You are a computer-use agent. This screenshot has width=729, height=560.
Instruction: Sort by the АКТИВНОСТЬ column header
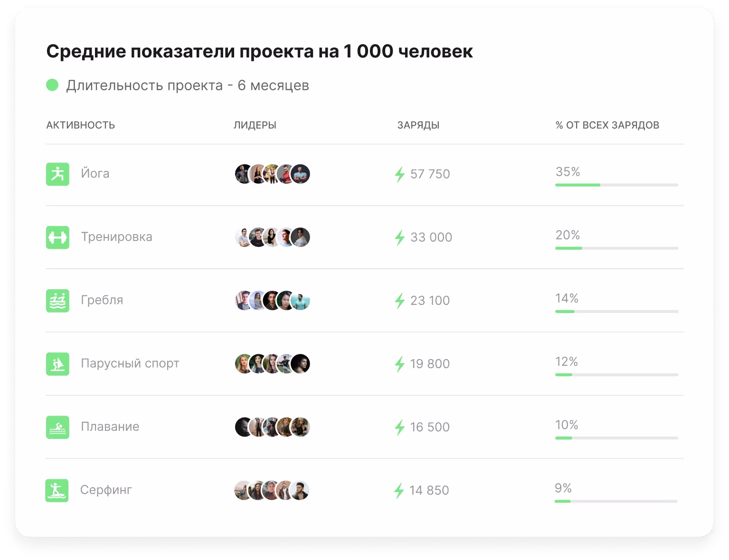(81, 125)
